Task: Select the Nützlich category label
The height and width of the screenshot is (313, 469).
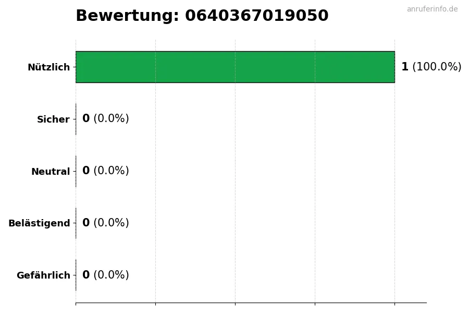Action: (x=48, y=67)
